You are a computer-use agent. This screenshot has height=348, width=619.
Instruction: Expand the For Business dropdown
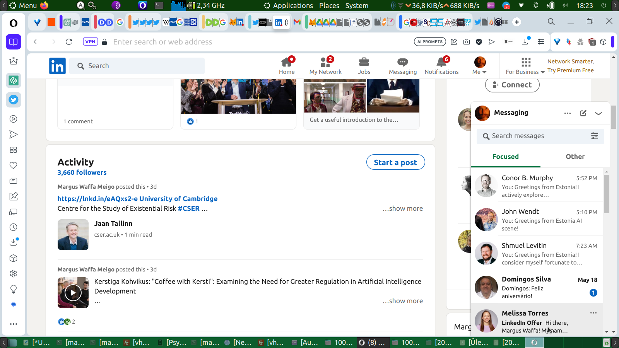(x=525, y=66)
